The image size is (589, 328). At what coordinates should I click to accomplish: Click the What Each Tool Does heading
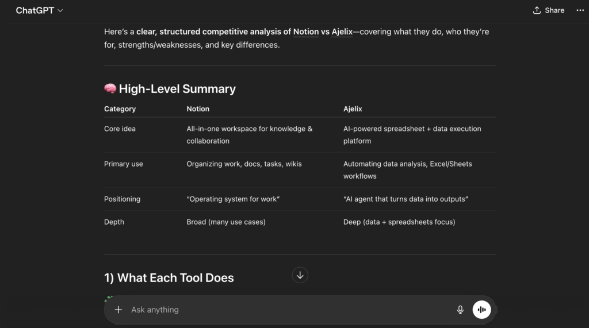[x=169, y=278]
